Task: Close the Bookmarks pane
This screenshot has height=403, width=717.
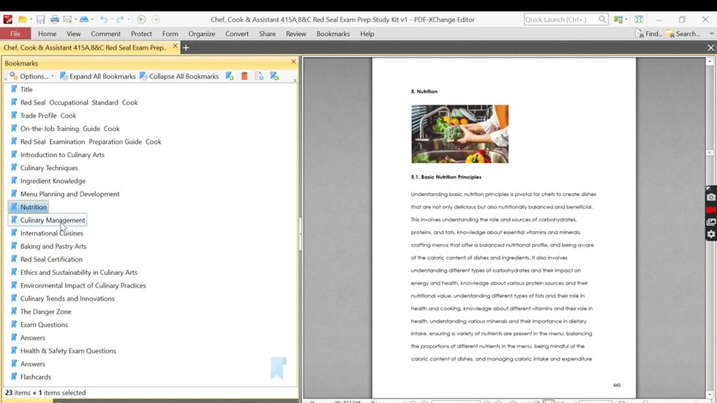Action: [x=293, y=61]
